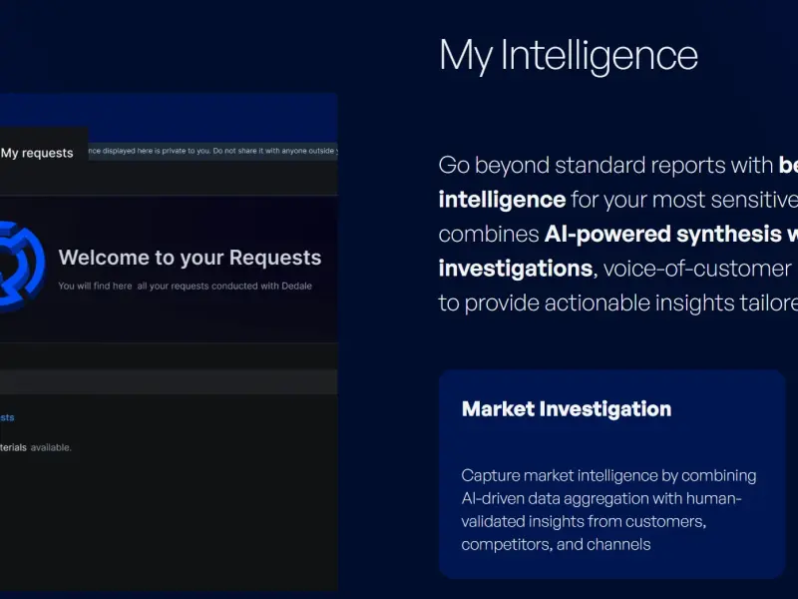Click the subtitle mentioning Dedale requests

pos(185,286)
